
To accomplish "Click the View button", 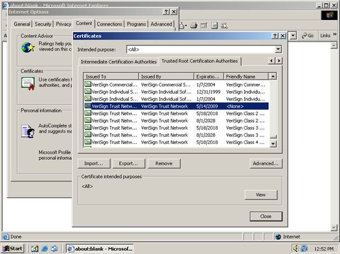I will (x=261, y=195).
